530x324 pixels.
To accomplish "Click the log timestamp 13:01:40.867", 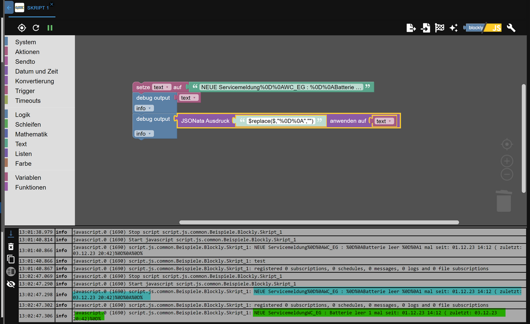I will (36, 268).
